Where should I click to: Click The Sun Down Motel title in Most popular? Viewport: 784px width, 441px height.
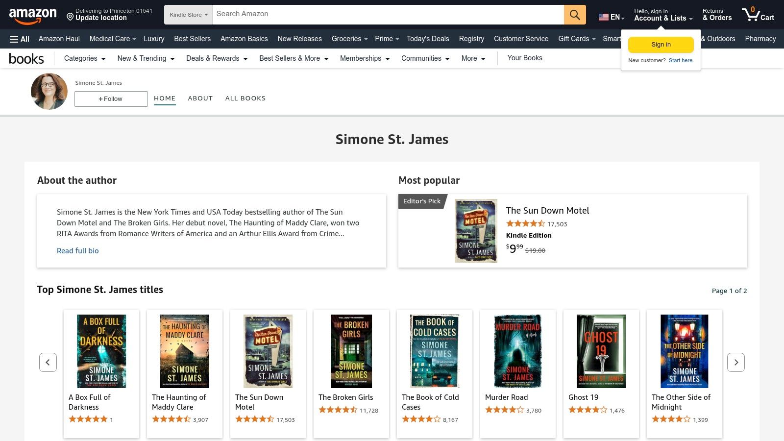(x=547, y=210)
